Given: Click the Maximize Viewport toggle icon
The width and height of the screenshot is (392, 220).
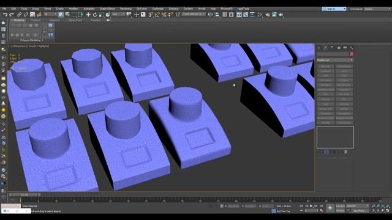Looking at the screenshot, I should coord(388,211).
